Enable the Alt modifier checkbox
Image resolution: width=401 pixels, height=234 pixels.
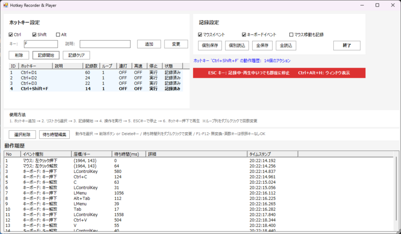(58, 35)
